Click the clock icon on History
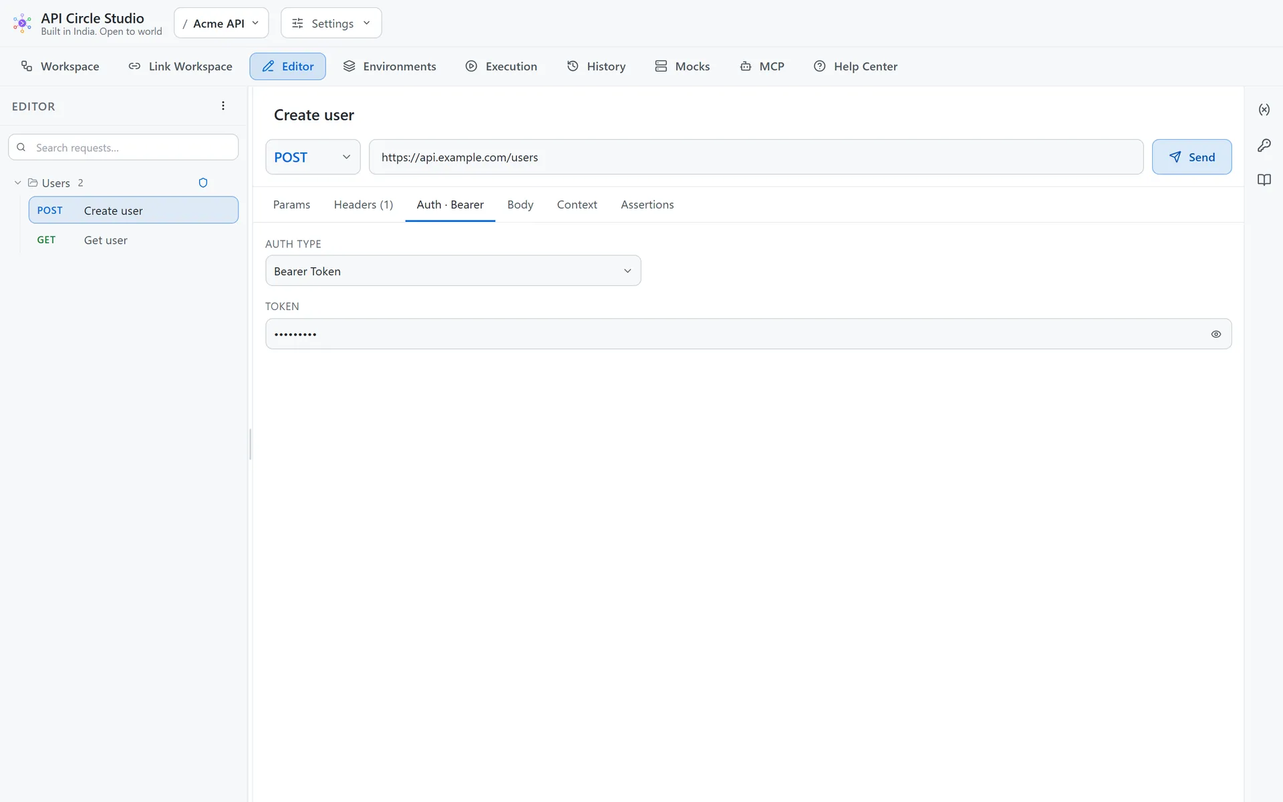Image resolution: width=1283 pixels, height=802 pixels. point(573,66)
